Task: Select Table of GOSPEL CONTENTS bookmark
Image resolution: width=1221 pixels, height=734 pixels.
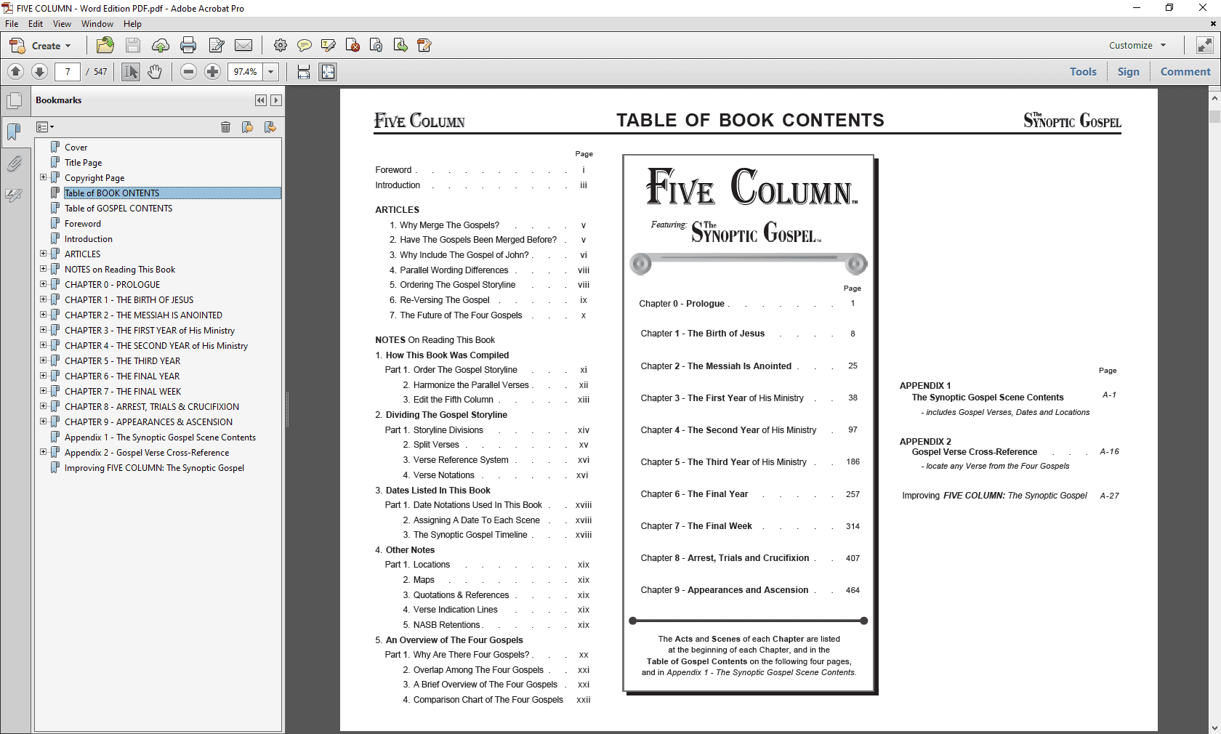Action: coord(118,209)
